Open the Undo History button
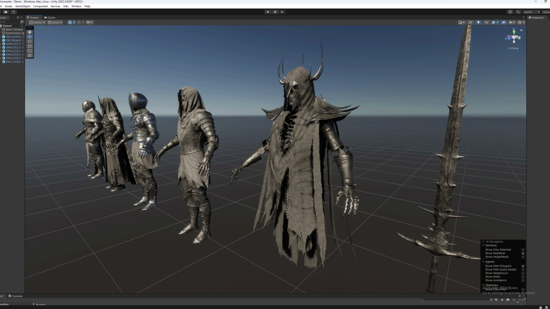This screenshot has height=309, width=550. click(510, 12)
